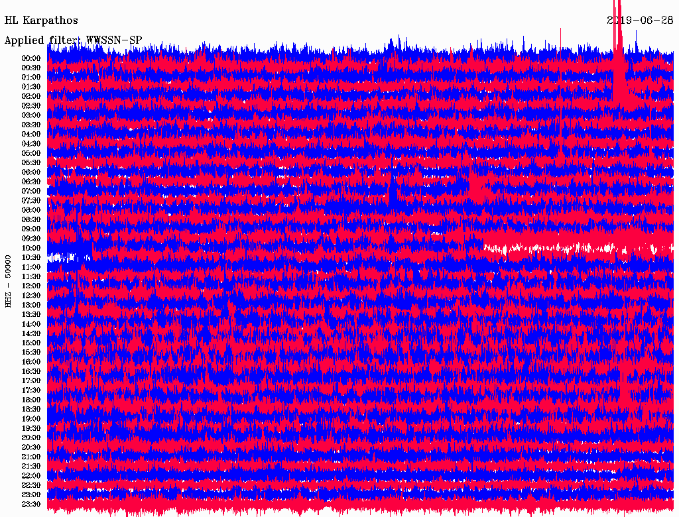Select the 22:00 time label
The height and width of the screenshot is (517, 679).
point(31,475)
